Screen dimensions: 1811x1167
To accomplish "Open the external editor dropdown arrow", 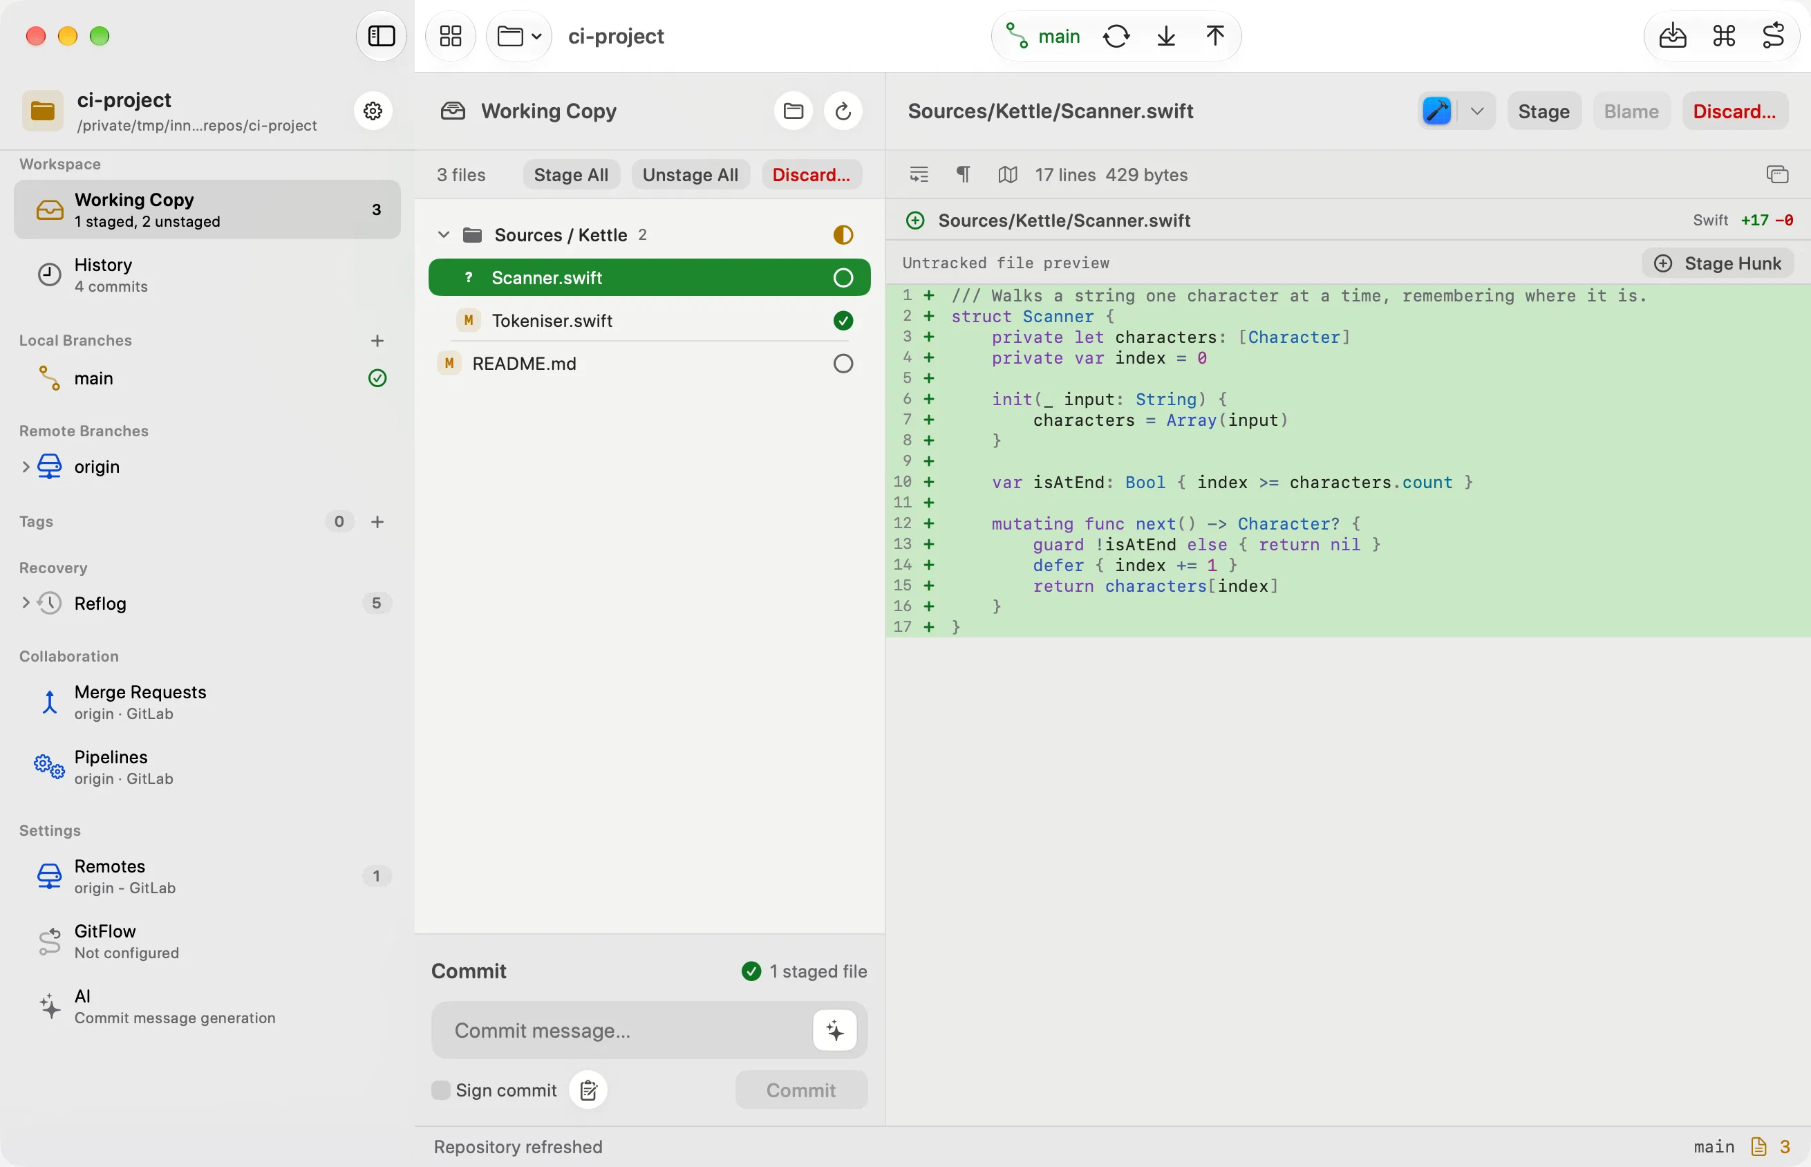I will [x=1477, y=111].
